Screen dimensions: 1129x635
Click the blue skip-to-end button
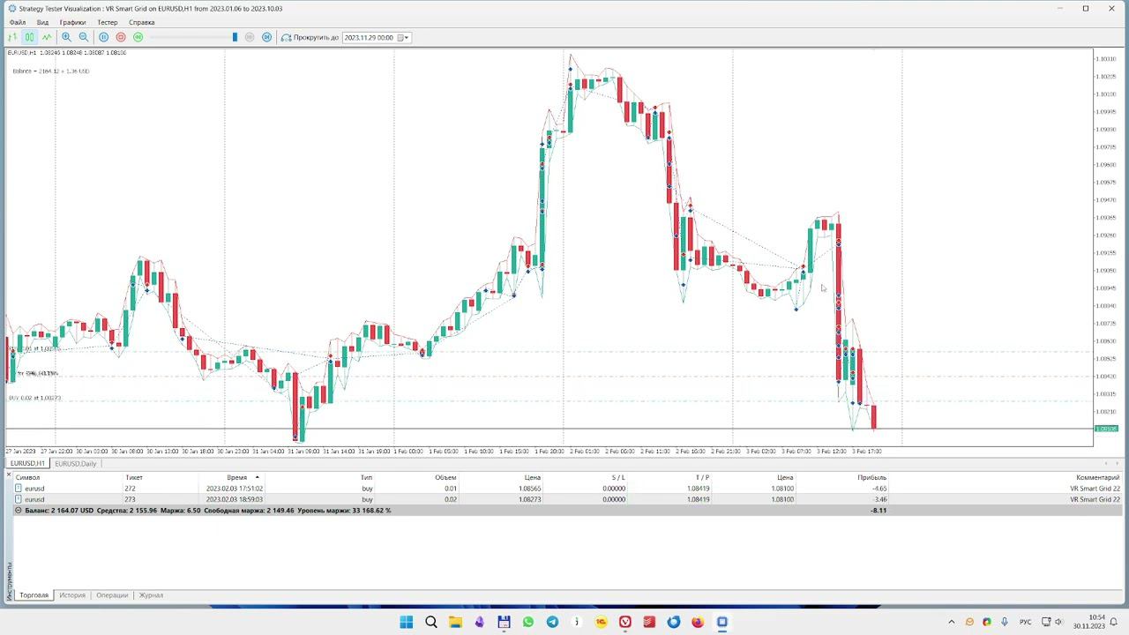tap(266, 37)
